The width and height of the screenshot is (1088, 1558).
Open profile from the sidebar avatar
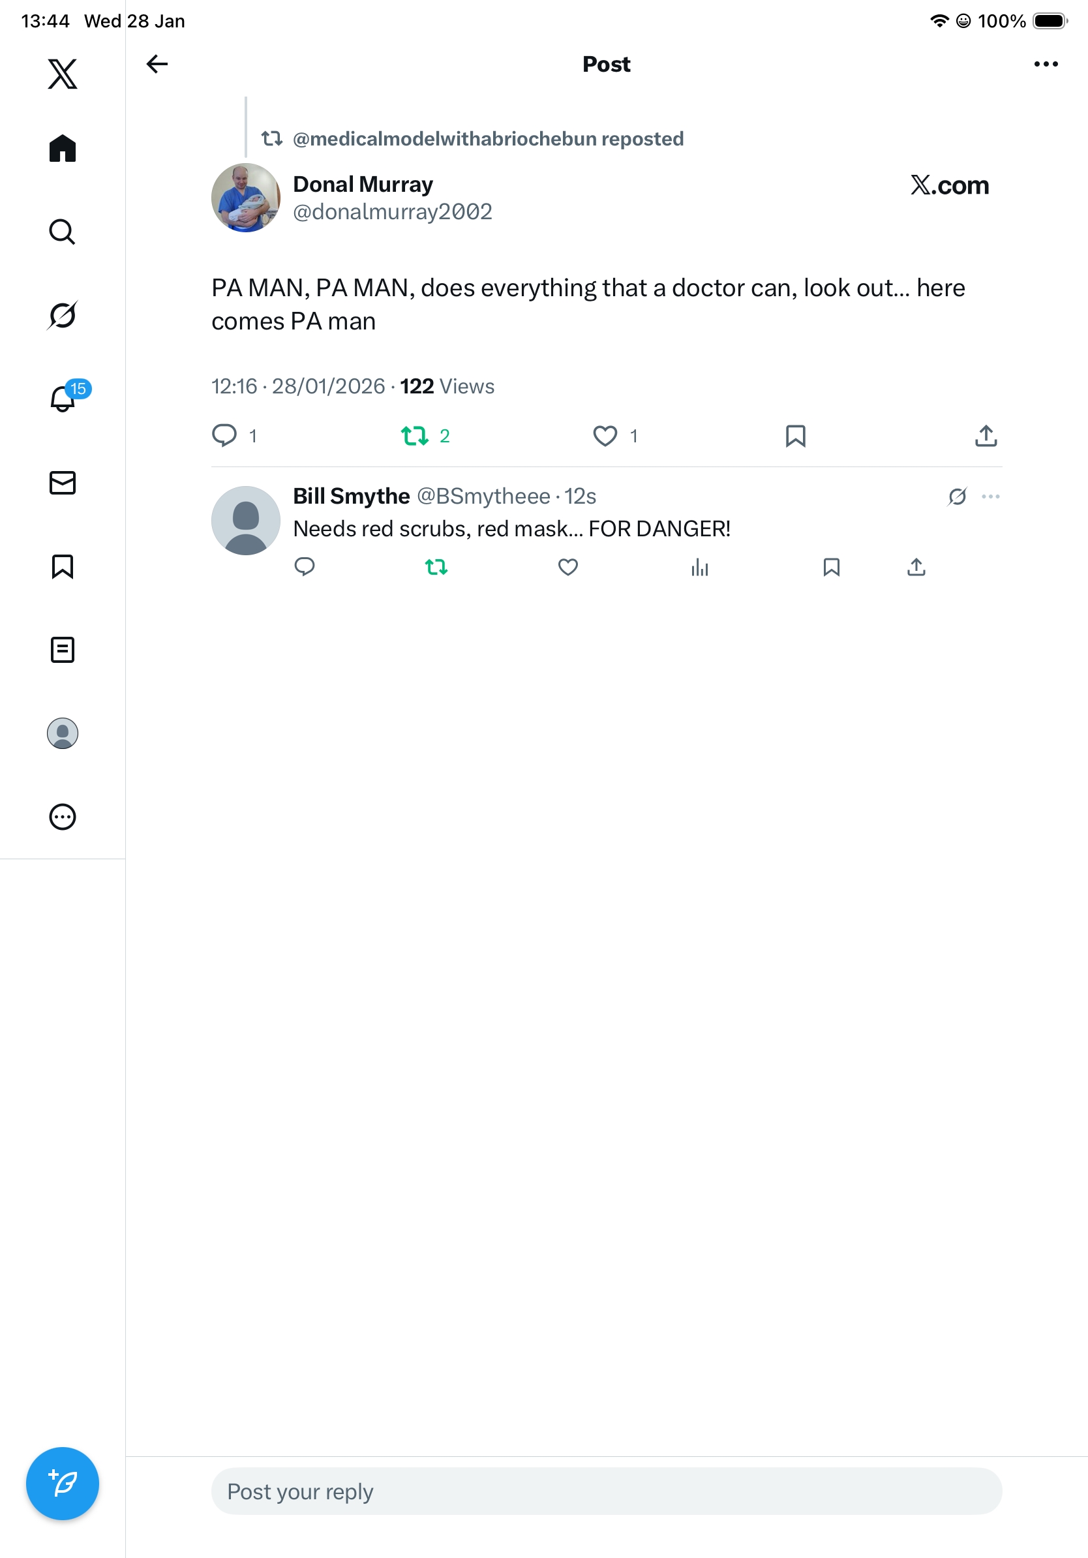(63, 733)
